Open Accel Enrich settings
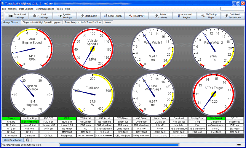Viewport: 246px width, 148px height. (113, 16)
